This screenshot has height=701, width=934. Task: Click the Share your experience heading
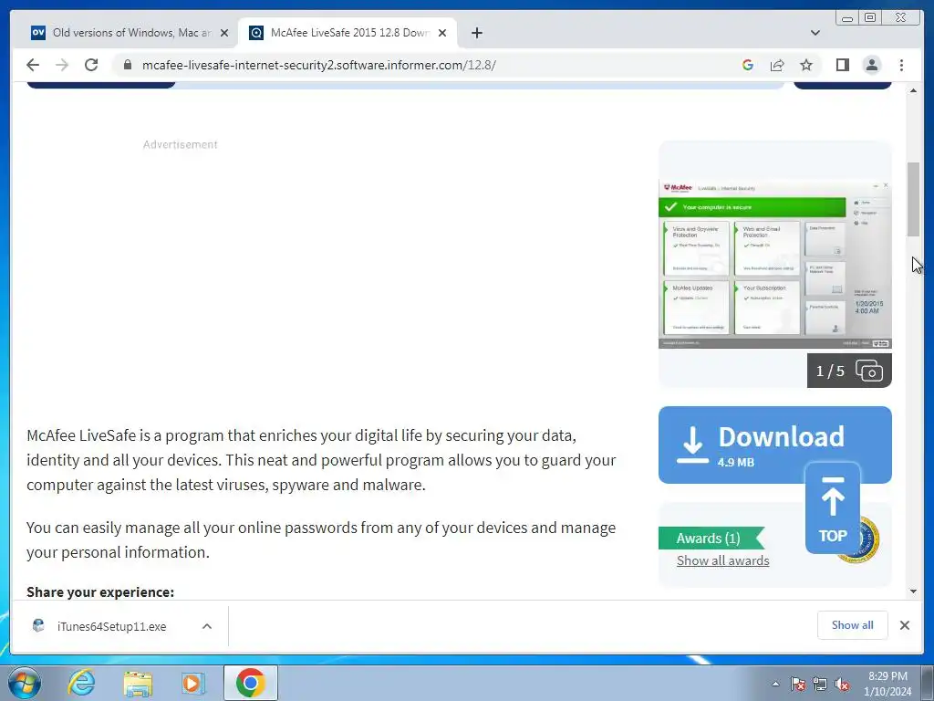tap(100, 591)
